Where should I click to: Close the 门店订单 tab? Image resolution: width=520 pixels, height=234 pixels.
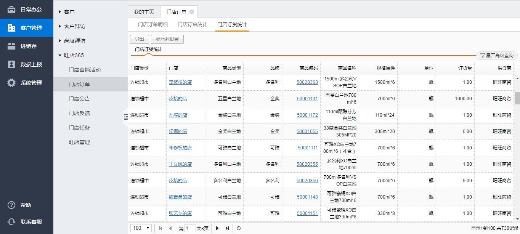point(192,12)
